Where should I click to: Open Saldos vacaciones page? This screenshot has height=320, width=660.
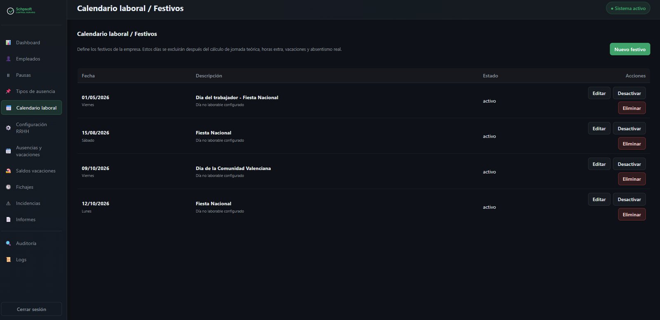coord(31,171)
